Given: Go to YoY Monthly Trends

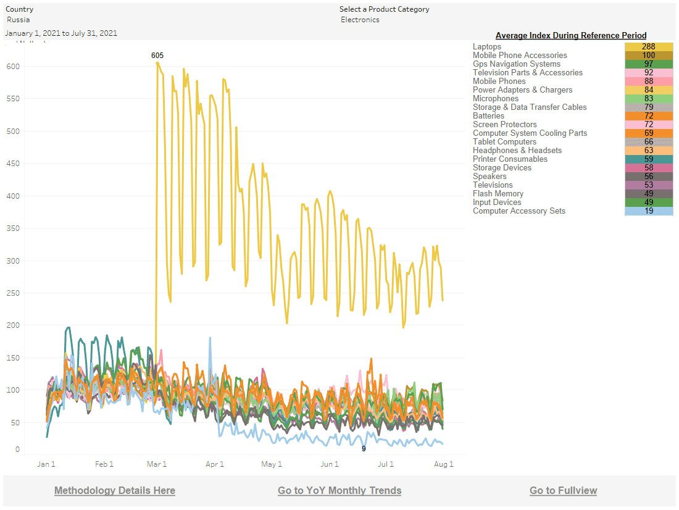Looking at the screenshot, I should (x=339, y=490).
